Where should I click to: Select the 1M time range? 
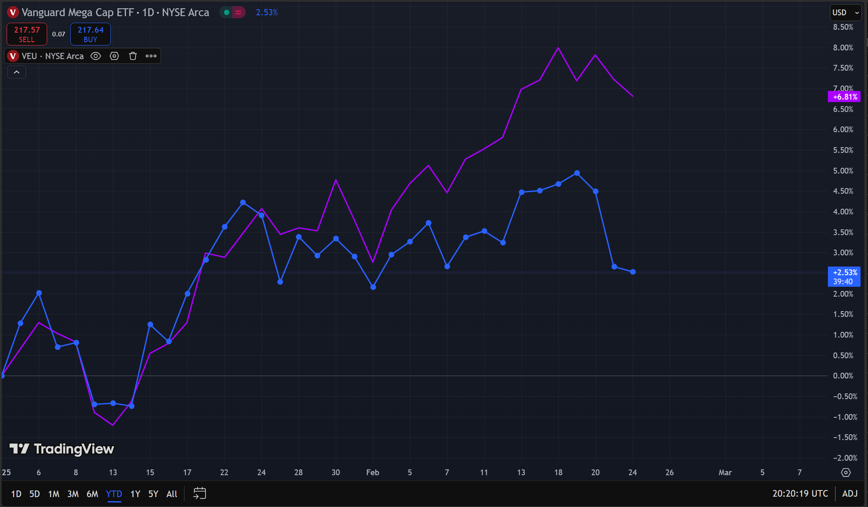coord(54,494)
